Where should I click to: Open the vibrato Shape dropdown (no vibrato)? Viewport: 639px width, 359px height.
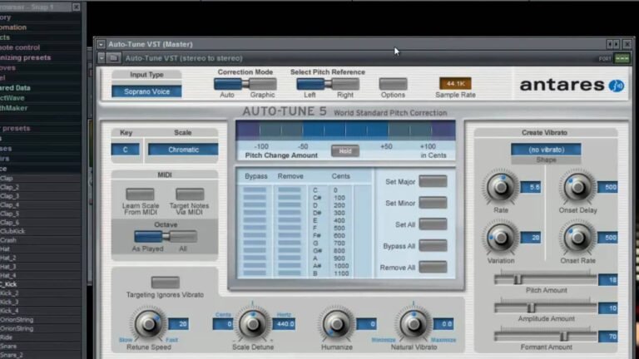(546, 150)
